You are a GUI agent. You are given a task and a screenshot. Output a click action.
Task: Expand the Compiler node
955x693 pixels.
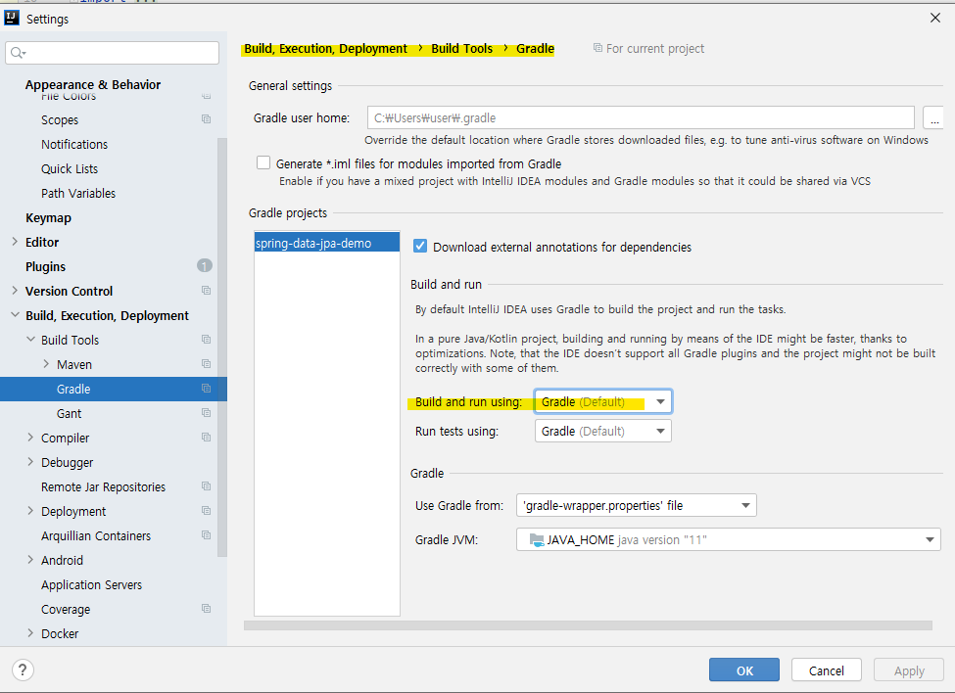pos(30,438)
